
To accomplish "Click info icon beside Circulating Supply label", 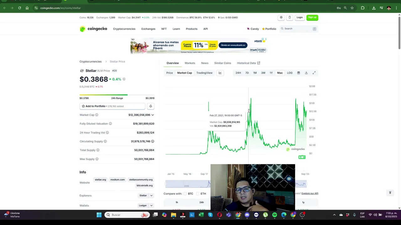I will pyautogui.click(x=105, y=141).
